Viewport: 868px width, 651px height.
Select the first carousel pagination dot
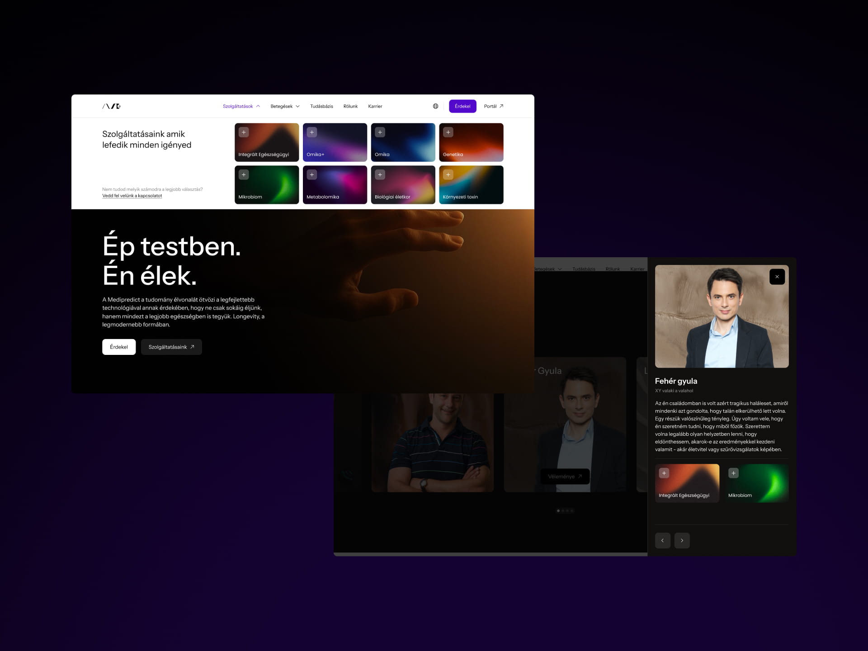[x=558, y=511]
